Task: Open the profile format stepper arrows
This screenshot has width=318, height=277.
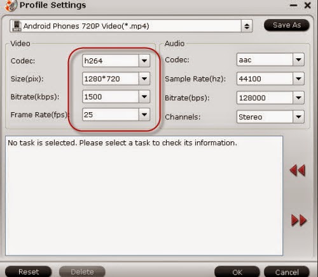Action: pos(247,26)
